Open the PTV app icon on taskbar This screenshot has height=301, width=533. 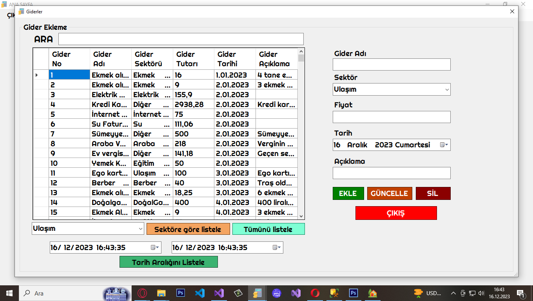click(x=277, y=293)
